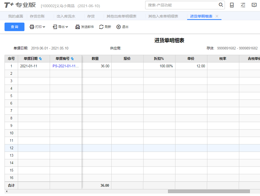Switch to 出入库流水 tab
260x196 pixels.
tap(66, 16)
